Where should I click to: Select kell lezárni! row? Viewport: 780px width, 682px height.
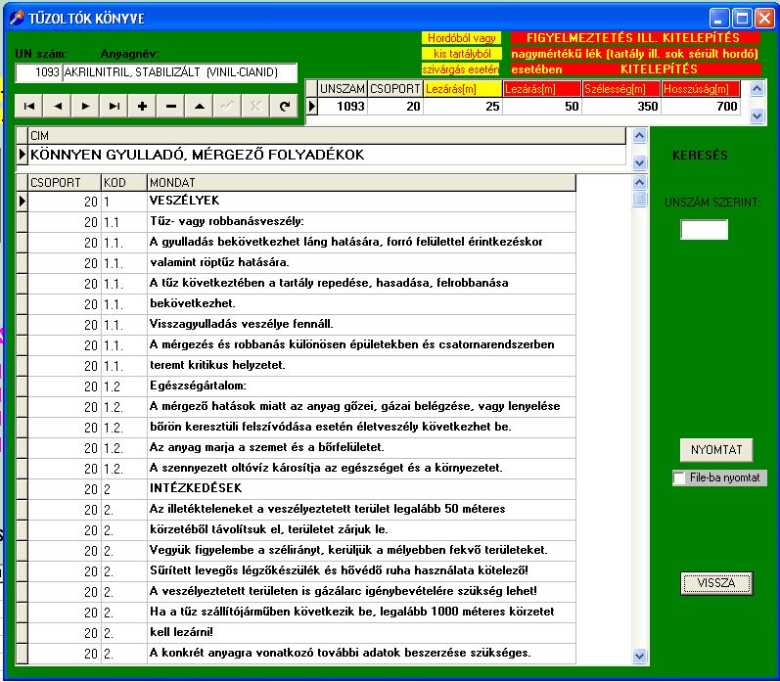[x=301, y=633]
